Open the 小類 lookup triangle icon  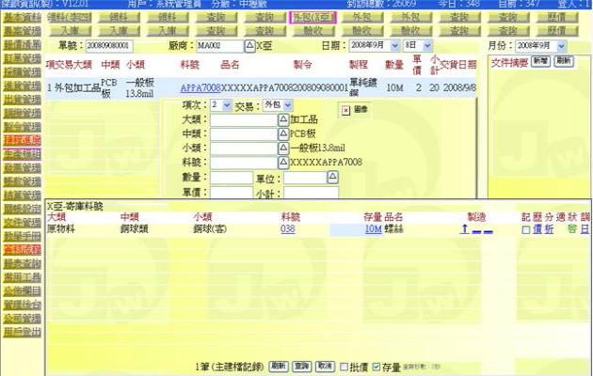click(284, 149)
